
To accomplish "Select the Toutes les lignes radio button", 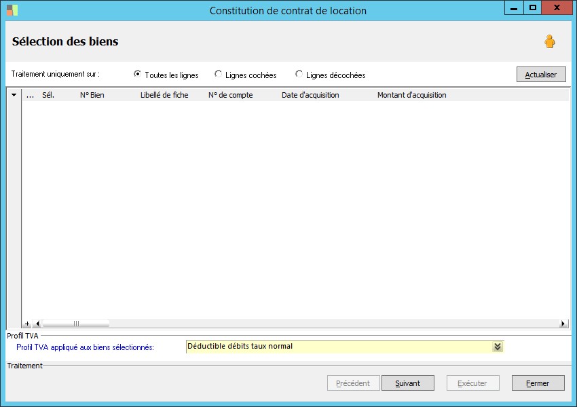I will (x=137, y=74).
